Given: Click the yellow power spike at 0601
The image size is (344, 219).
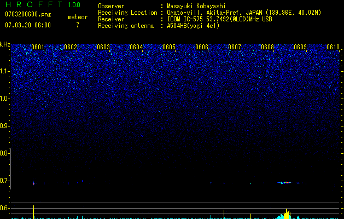Looking at the screenshot, I should pyautogui.click(x=33, y=212).
